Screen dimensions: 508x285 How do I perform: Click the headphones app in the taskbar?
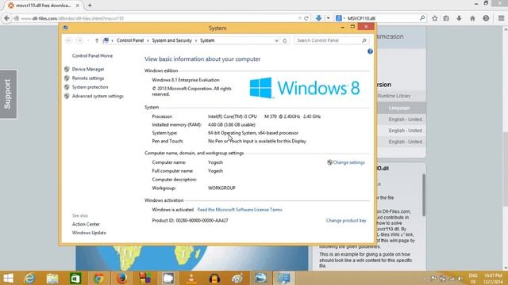click(214, 278)
